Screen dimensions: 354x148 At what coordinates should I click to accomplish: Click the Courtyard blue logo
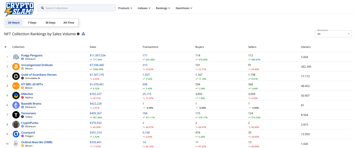[16, 134]
